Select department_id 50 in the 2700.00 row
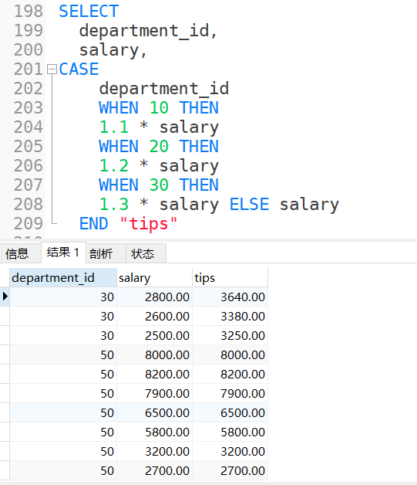This screenshot has height=485, width=417. click(x=63, y=470)
